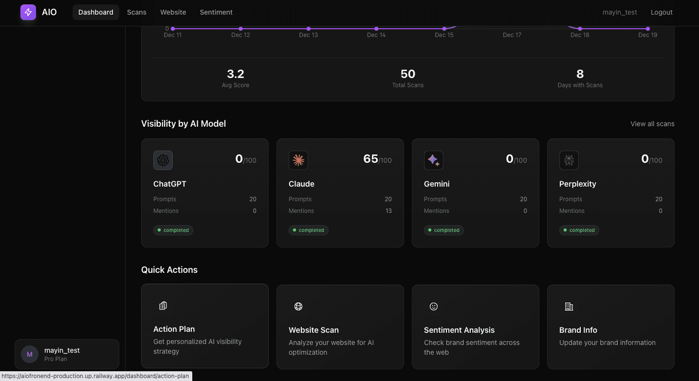Select the Claude model icon
Screen dimensions: 699x381
click(x=298, y=160)
